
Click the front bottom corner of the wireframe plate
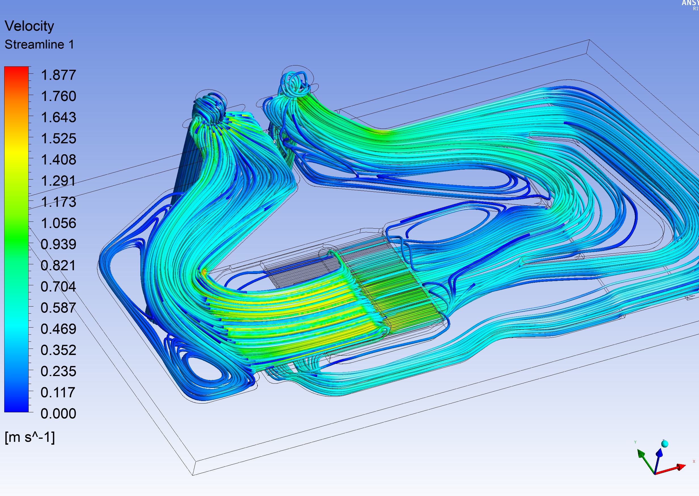coord(193,475)
